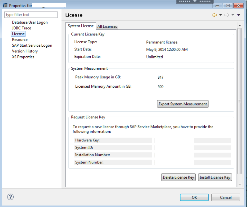Click the Properties window title icon

tap(5, 5)
